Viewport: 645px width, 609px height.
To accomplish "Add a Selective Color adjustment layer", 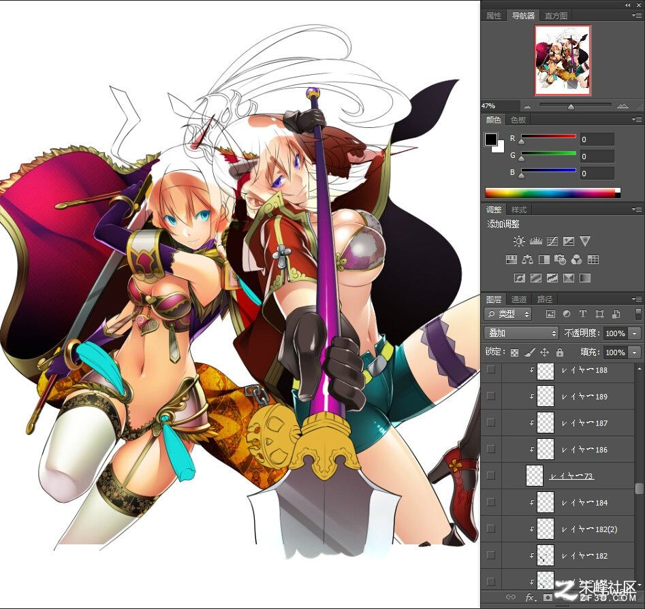I will (x=569, y=278).
